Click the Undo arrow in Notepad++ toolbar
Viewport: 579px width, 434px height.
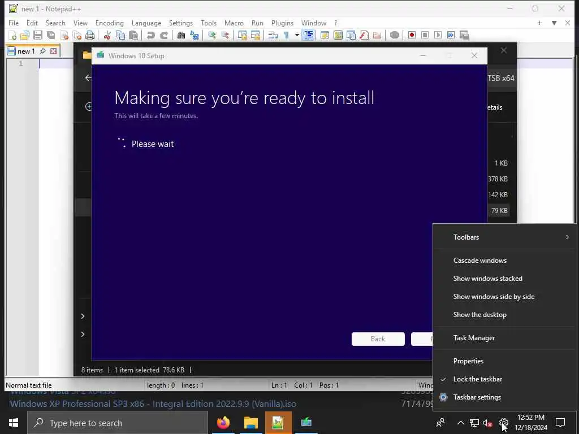(x=150, y=36)
